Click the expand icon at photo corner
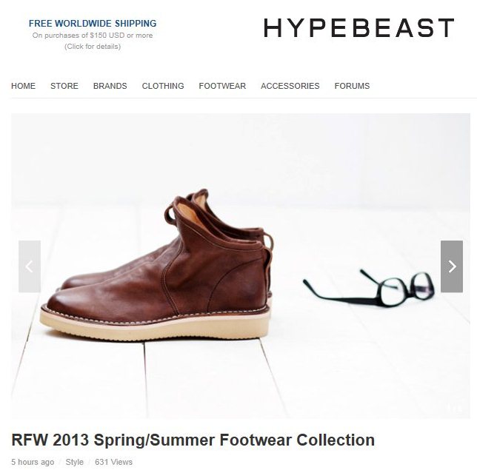This screenshot has width=477, height=470. [x=456, y=409]
